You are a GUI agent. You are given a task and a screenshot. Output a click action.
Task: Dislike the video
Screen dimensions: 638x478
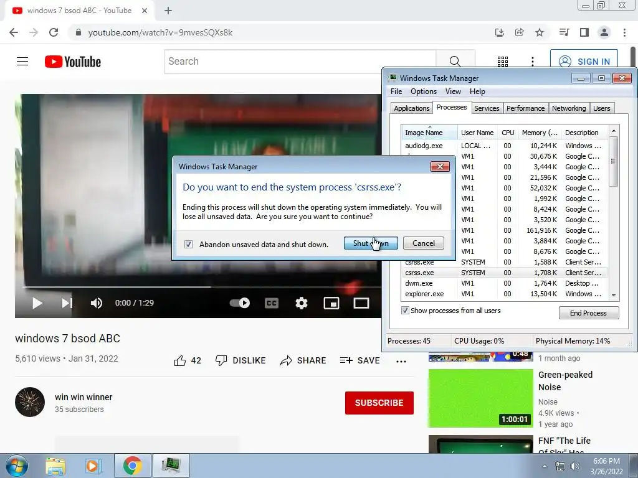(240, 360)
